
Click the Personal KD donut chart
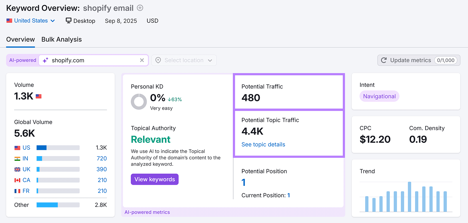coord(139,102)
